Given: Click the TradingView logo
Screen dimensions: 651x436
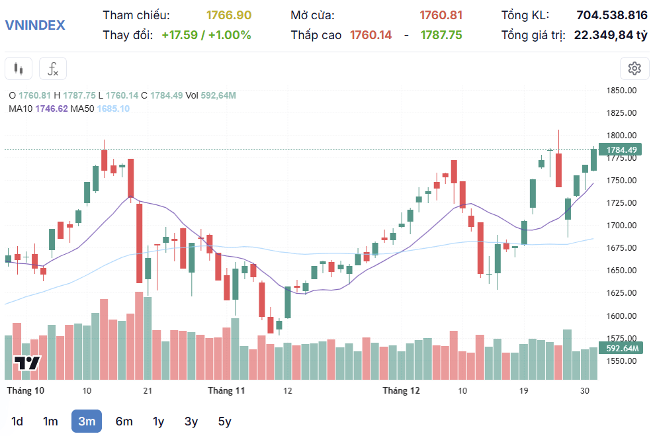Looking at the screenshot, I should click(27, 363).
